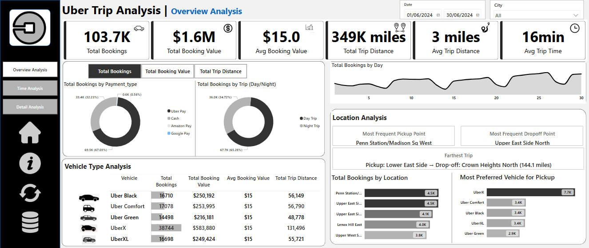Sort by Total Booking Value column header
Image resolution: width=589 pixels, height=248 pixels.
pos(203,181)
